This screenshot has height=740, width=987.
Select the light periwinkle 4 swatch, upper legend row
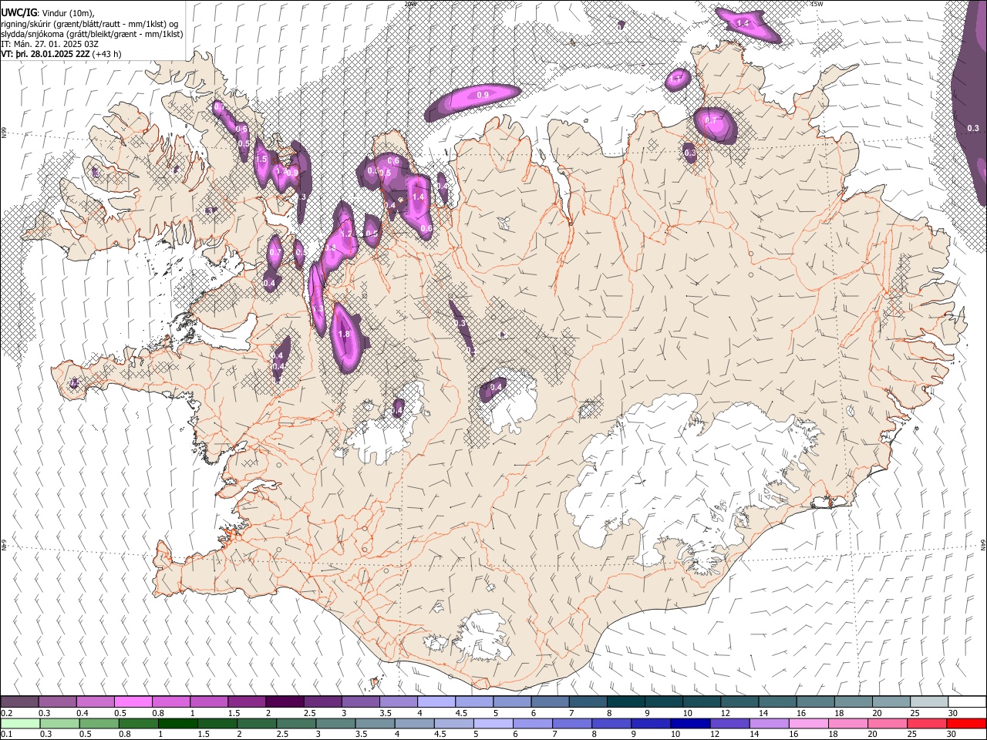coord(436,702)
